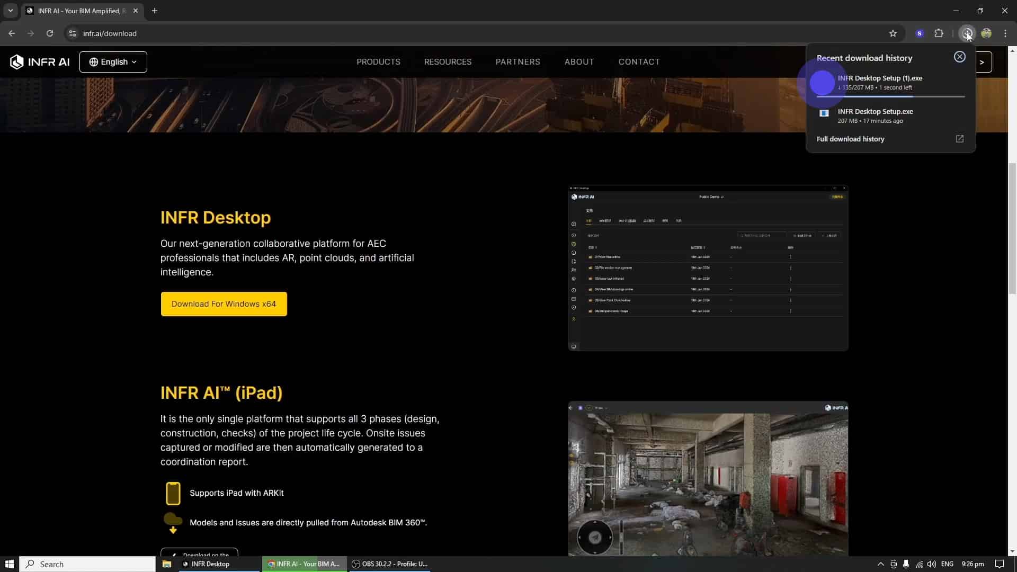Click the download progress bar
The width and height of the screenshot is (1017, 572).
pos(890,96)
